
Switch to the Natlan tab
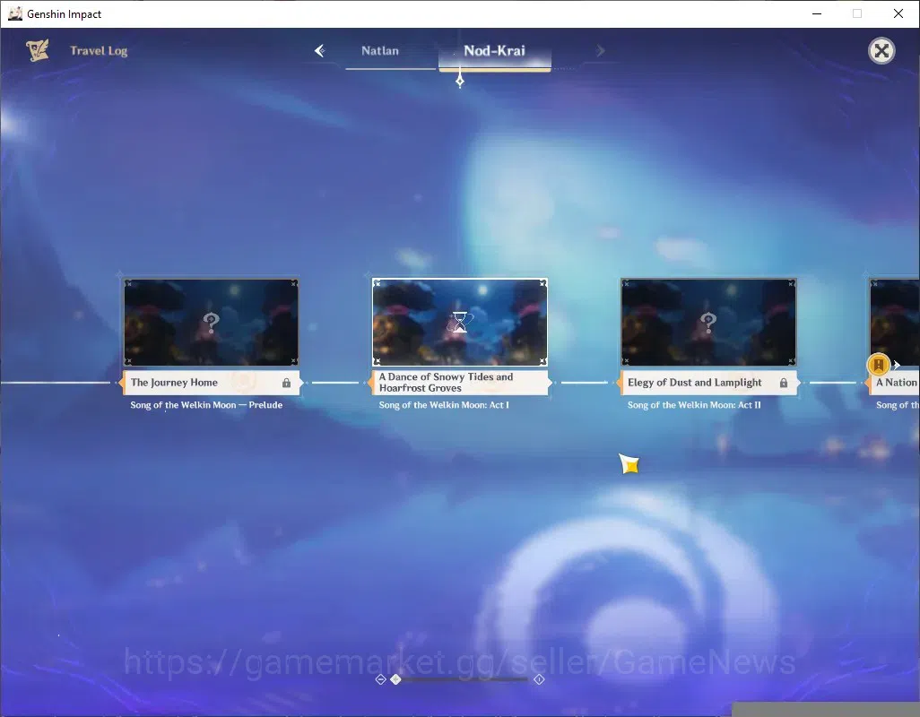tap(380, 51)
